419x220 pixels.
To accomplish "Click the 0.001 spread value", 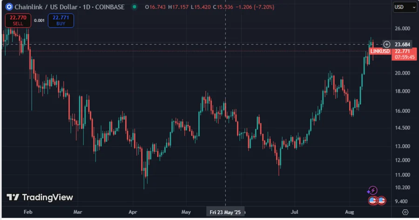I will [x=39, y=21].
